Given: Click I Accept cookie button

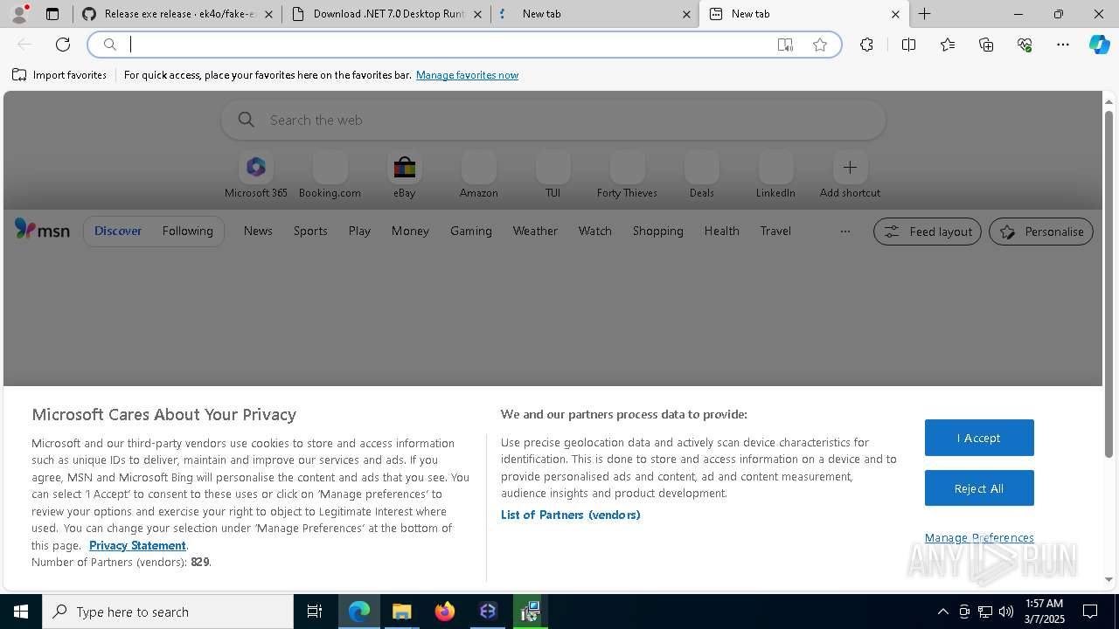Looking at the screenshot, I should click(x=979, y=438).
